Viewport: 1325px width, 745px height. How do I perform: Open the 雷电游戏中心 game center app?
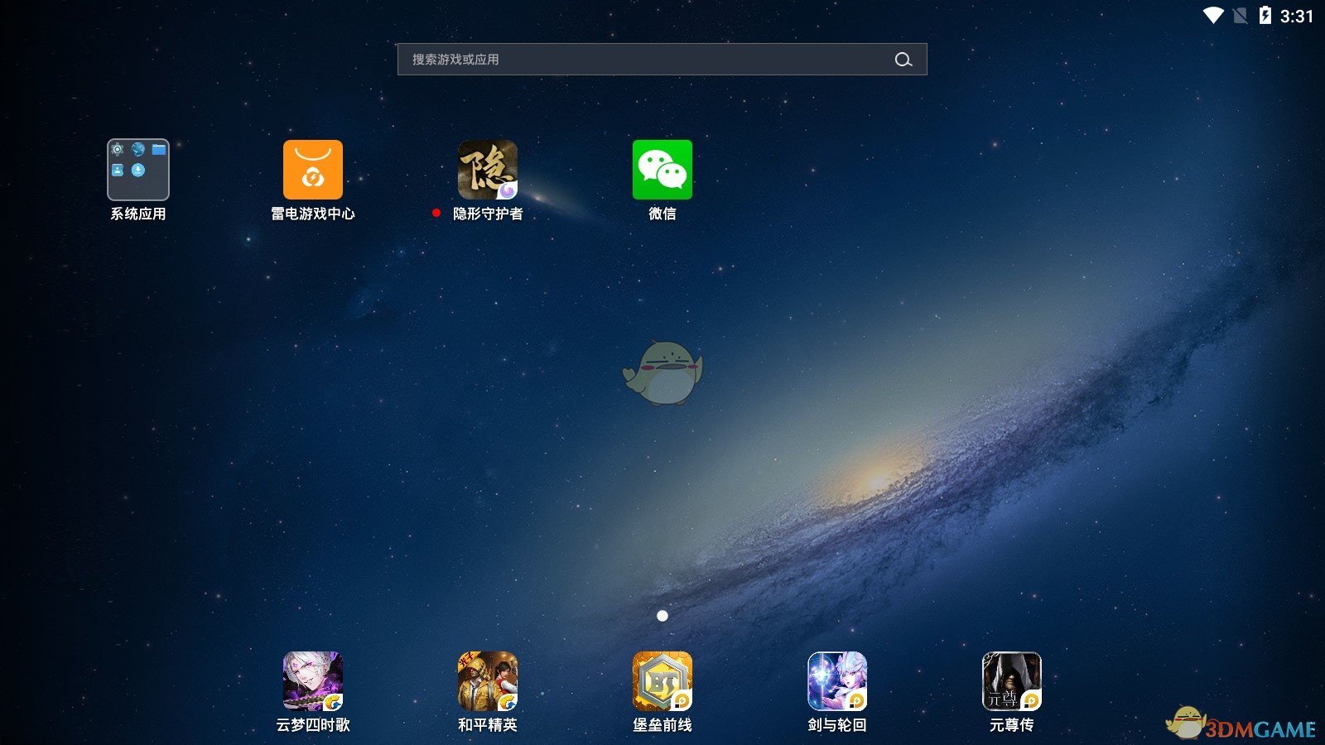(x=313, y=169)
